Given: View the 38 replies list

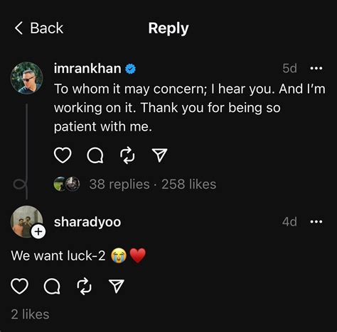Looking at the screenshot, I should pyautogui.click(x=119, y=184).
